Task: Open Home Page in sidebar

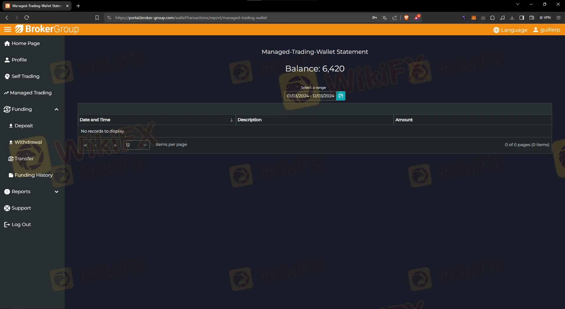Action: 22,44
